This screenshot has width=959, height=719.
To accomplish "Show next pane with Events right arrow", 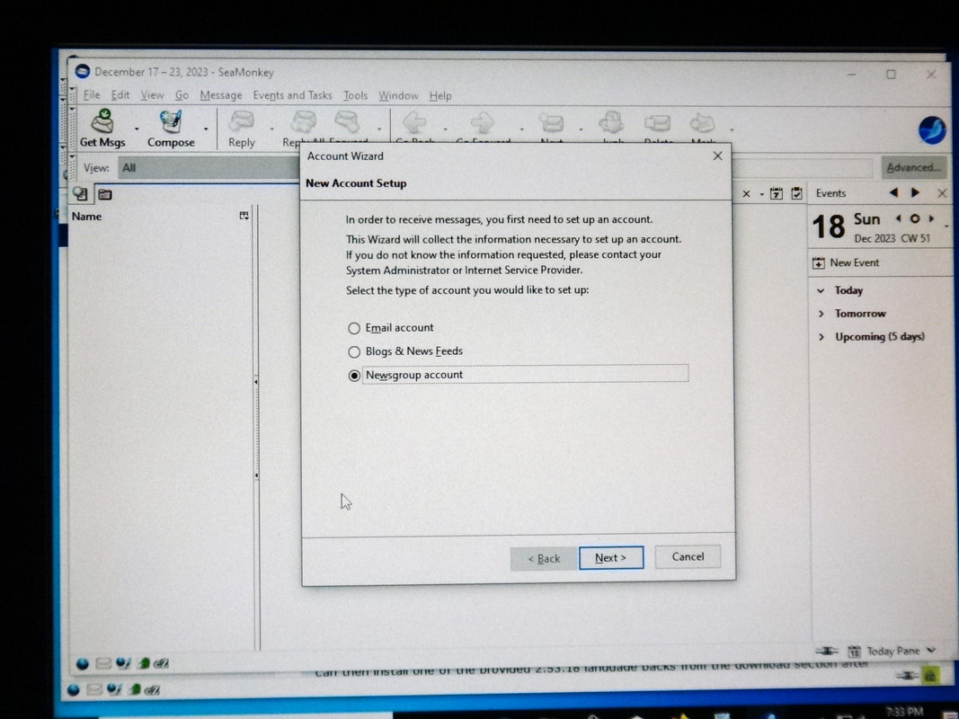I will point(916,192).
